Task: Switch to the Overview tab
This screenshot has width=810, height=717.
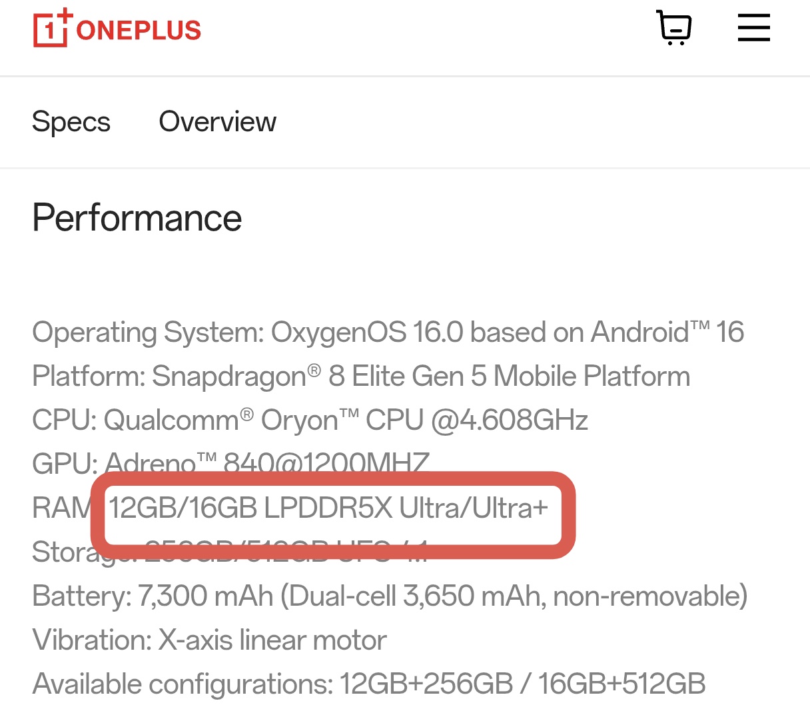Action: point(217,122)
